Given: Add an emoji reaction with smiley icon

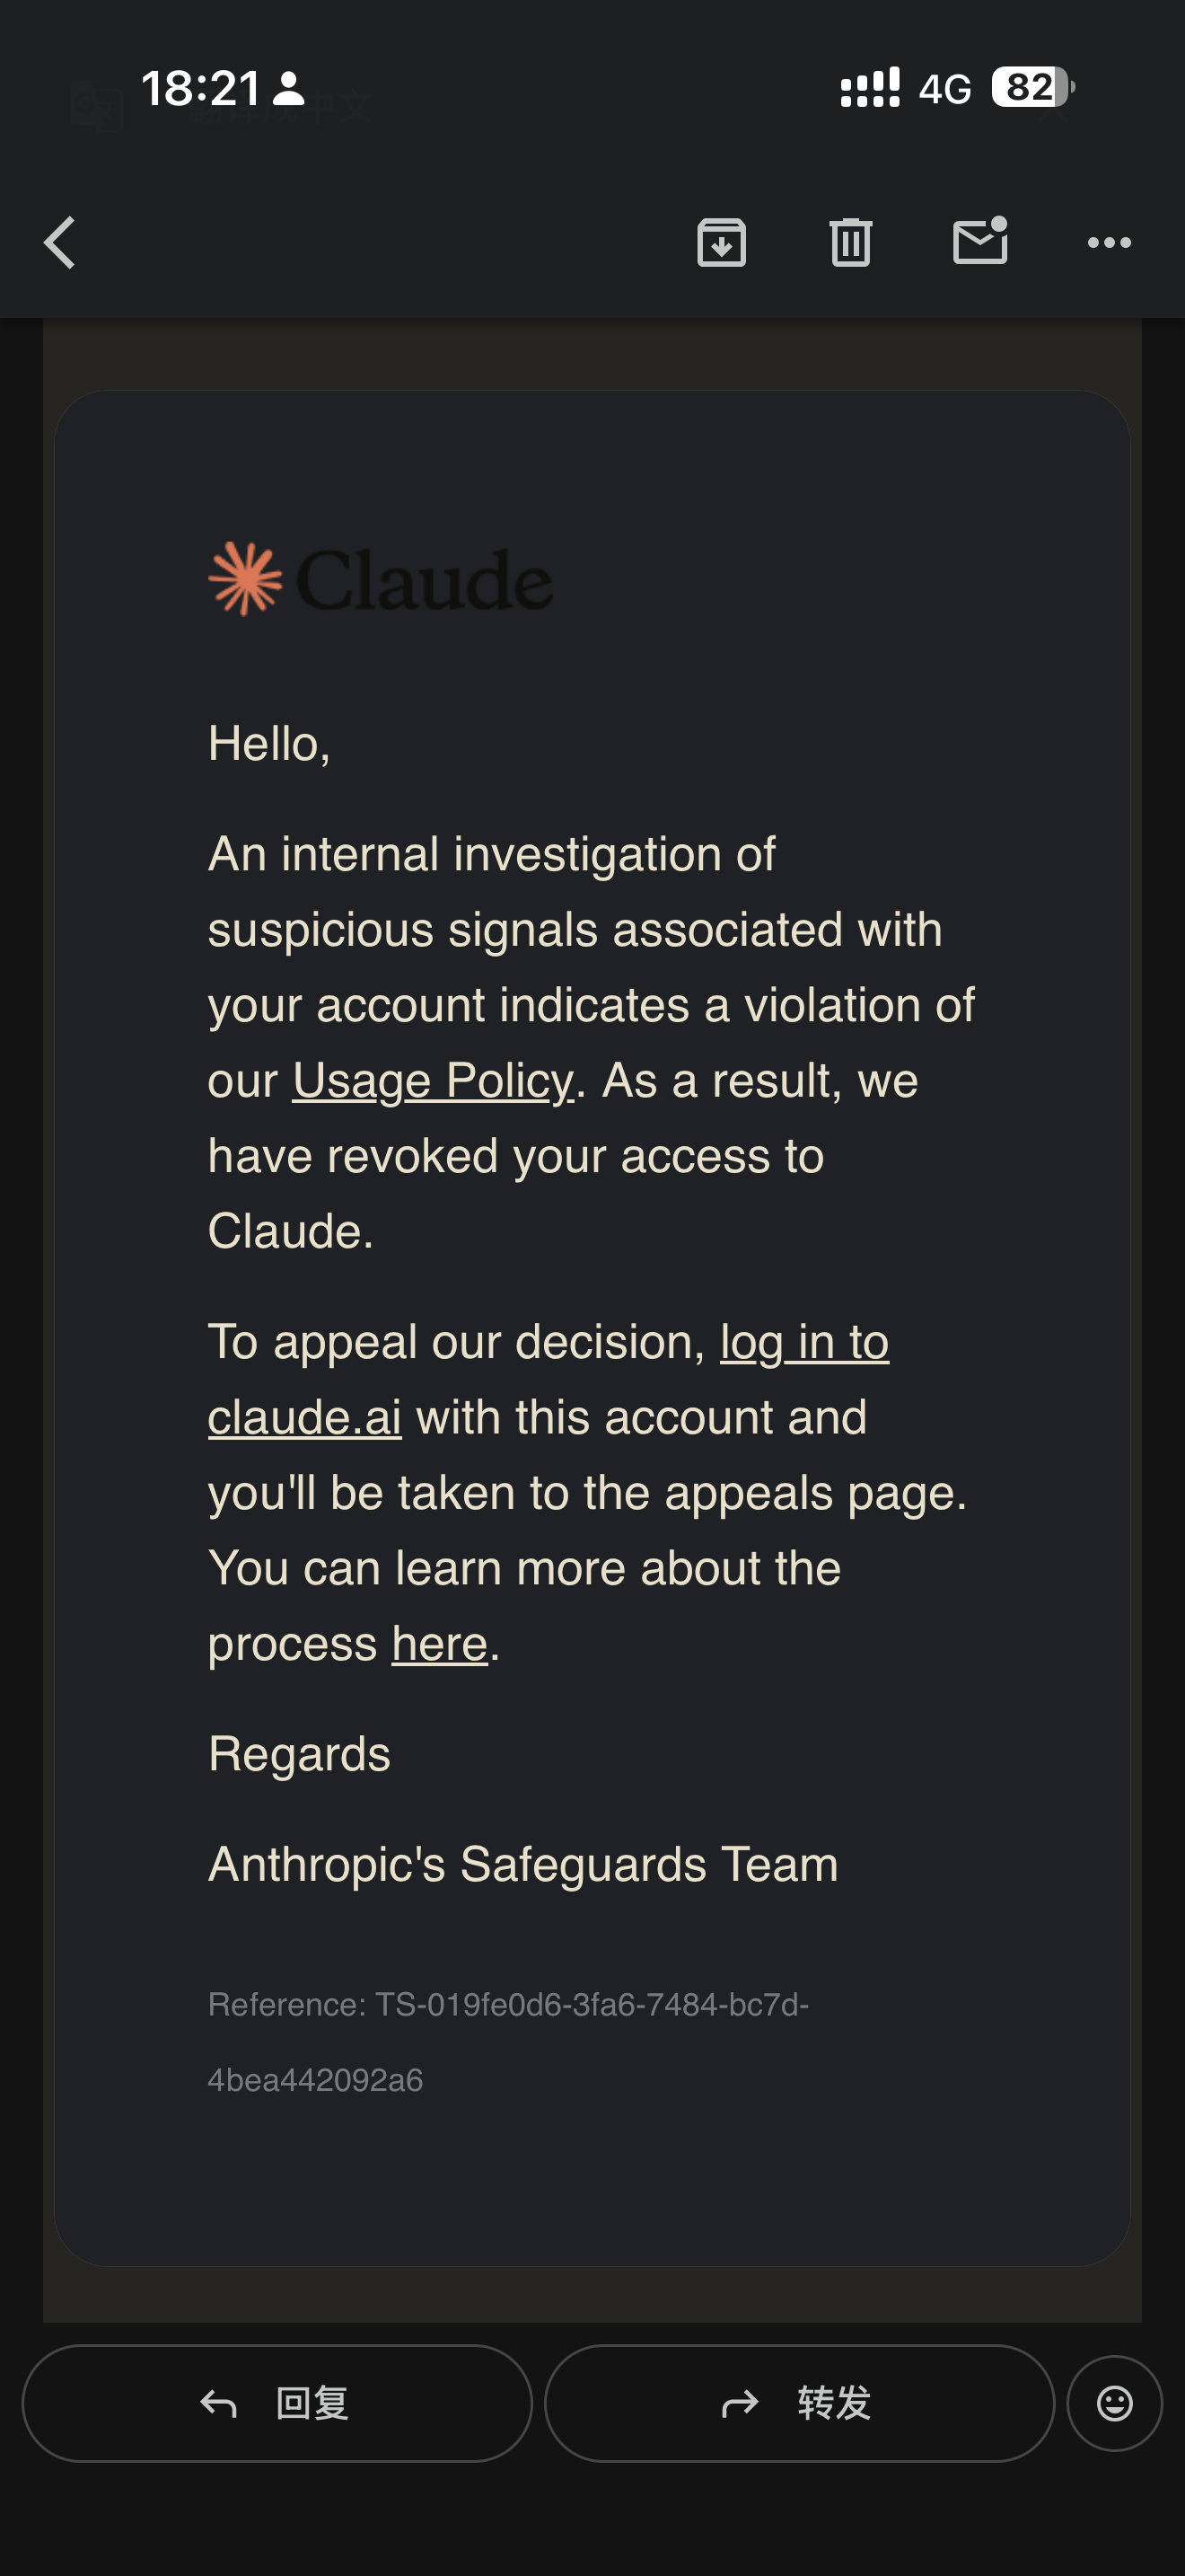Looking at the screenshot, I should click(1114, 2403).
